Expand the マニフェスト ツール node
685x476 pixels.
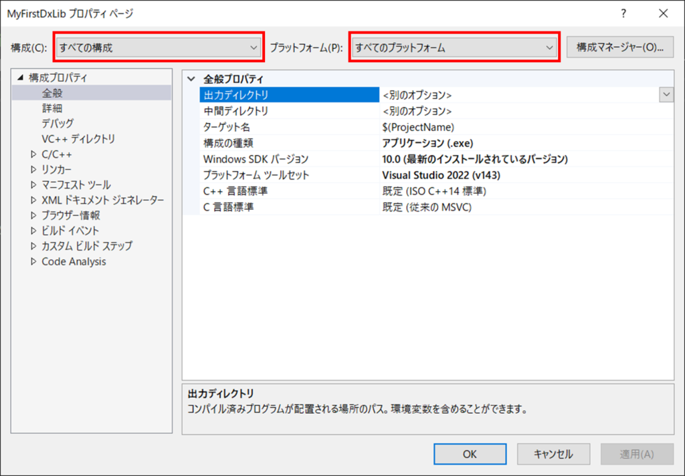[34, 185]
